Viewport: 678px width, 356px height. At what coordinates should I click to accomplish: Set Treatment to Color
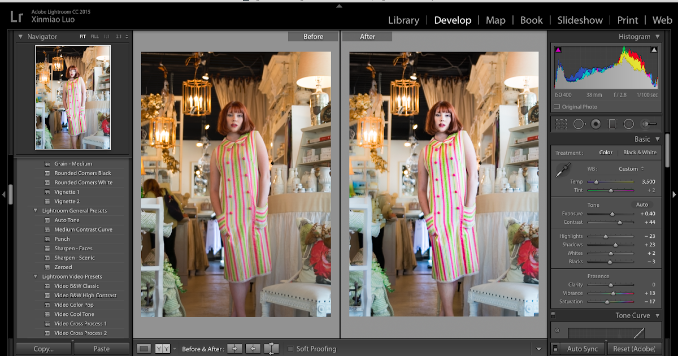click(x=606, y=153)
